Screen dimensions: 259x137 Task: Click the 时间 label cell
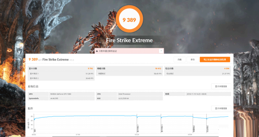coord(174,94)
